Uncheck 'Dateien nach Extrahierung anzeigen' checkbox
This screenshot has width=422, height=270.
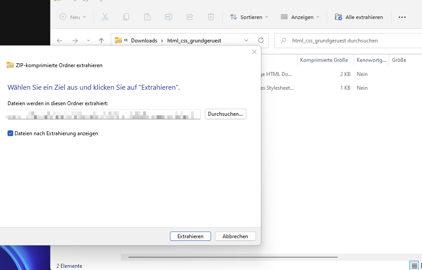click(11, 133)
